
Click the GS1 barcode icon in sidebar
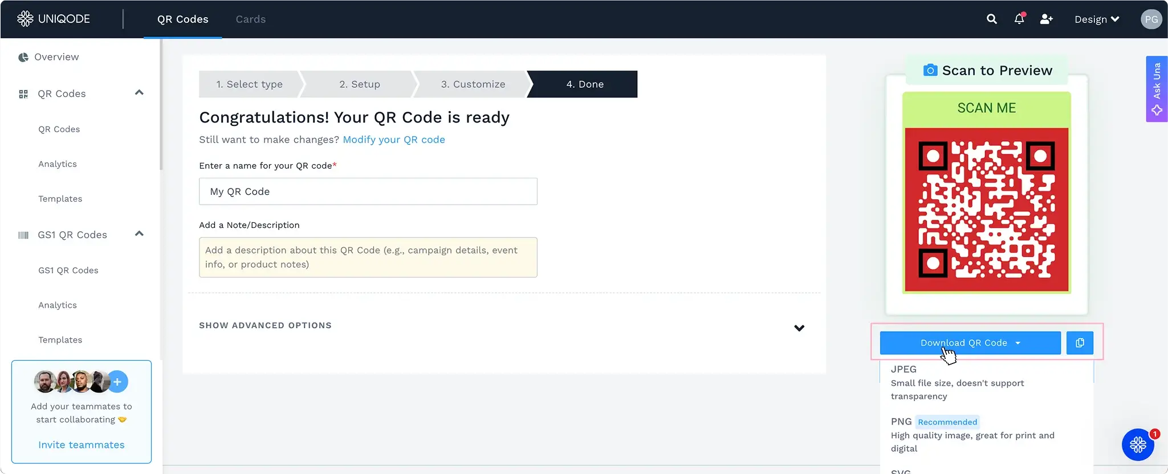point(23,235)
